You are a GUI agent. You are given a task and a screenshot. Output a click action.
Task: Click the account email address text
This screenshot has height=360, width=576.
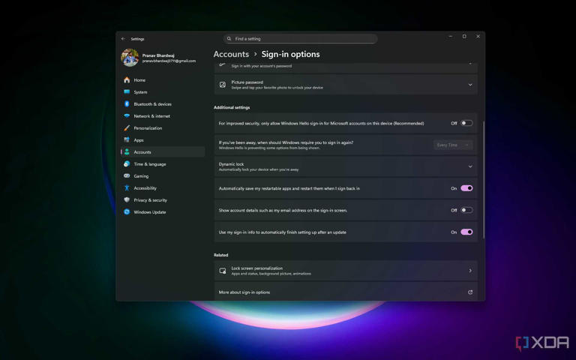coord(169,61)
